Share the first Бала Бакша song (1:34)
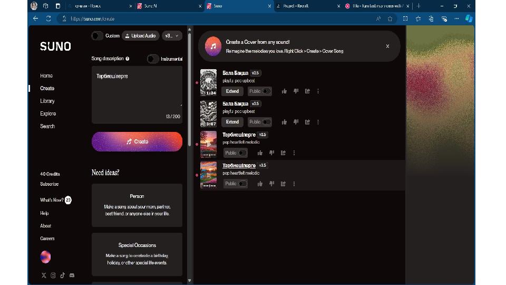The height and width of the screenshot is (285, 506). point(307,91)
